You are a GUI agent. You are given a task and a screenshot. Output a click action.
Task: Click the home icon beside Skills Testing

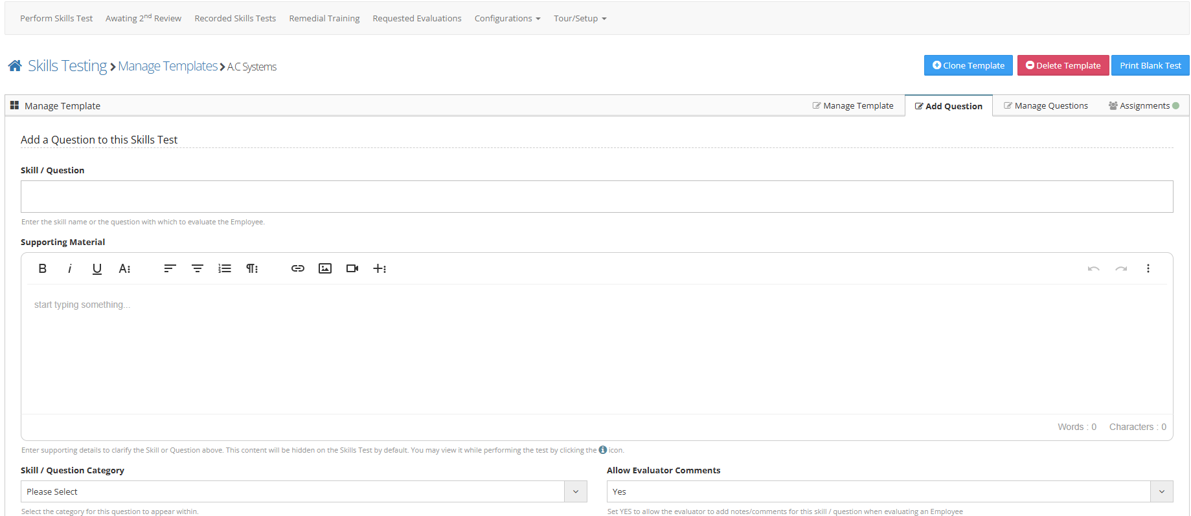(x=15, y=66)
